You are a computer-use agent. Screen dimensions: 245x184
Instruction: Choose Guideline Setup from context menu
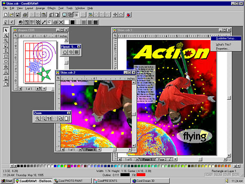point(226,38)
